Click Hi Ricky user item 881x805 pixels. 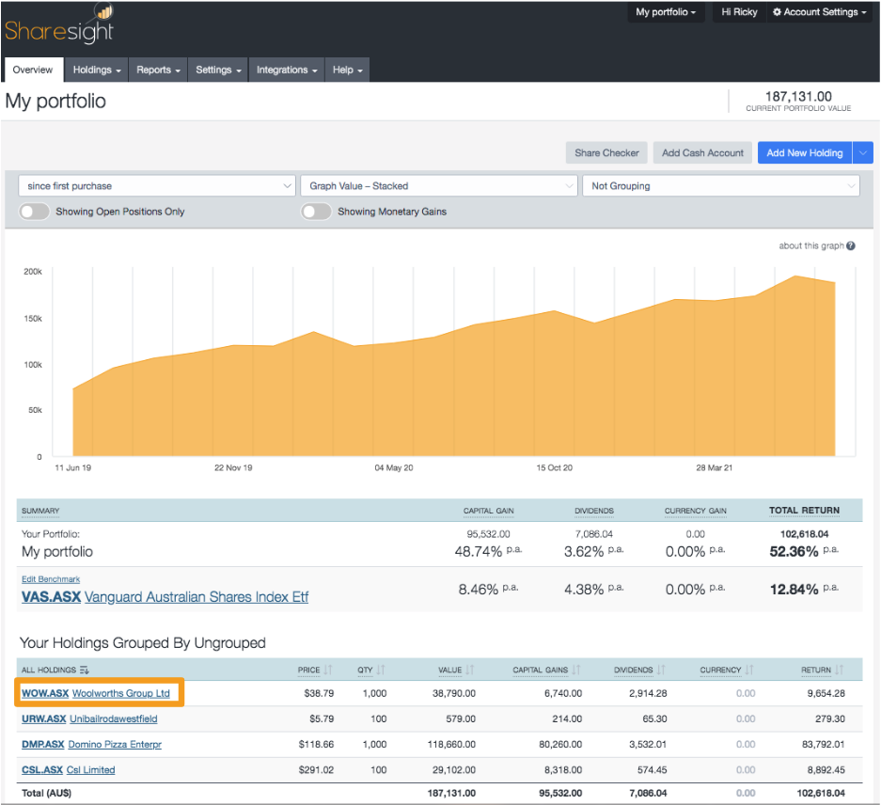click(739, 12)
